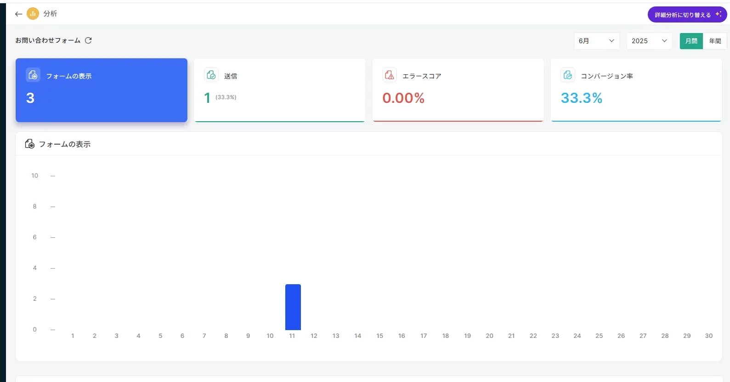
Task: Click the x-axis label 25
Action: 599,336
